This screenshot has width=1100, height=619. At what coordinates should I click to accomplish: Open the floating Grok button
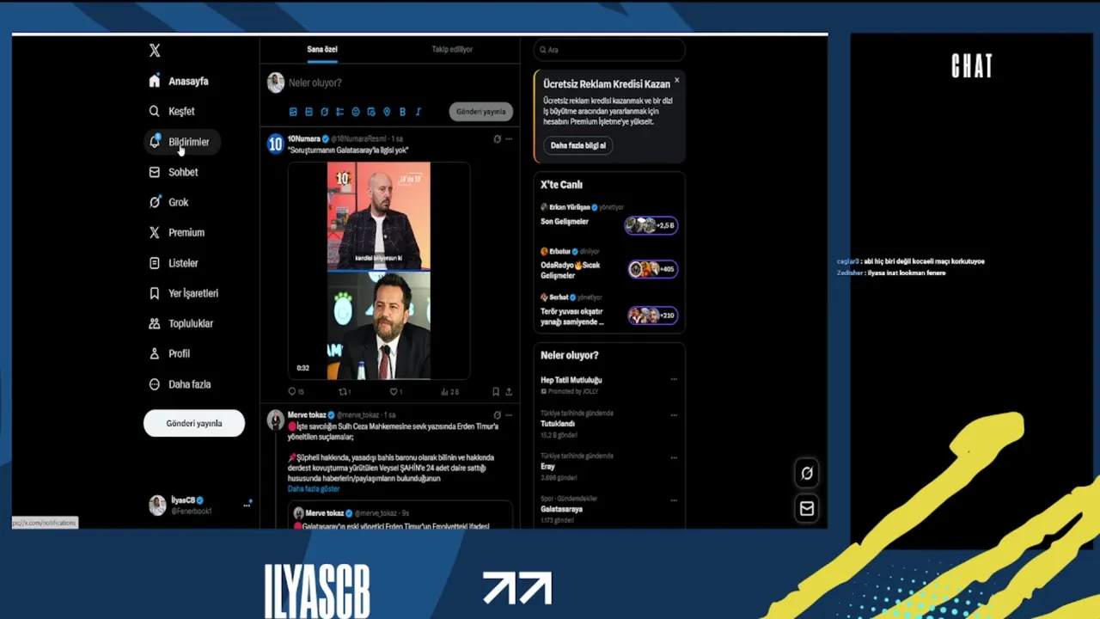pos(807,473)
